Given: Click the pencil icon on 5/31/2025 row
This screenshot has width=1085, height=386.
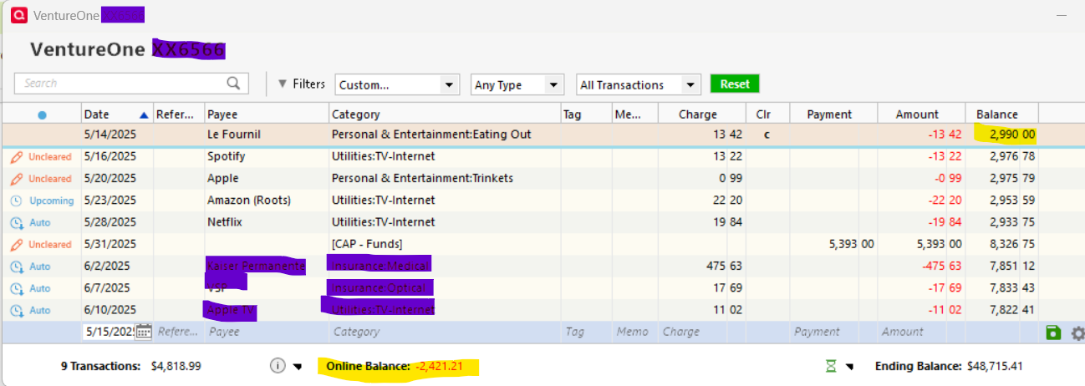Looking at the screenshot, I should coord(16,244).
